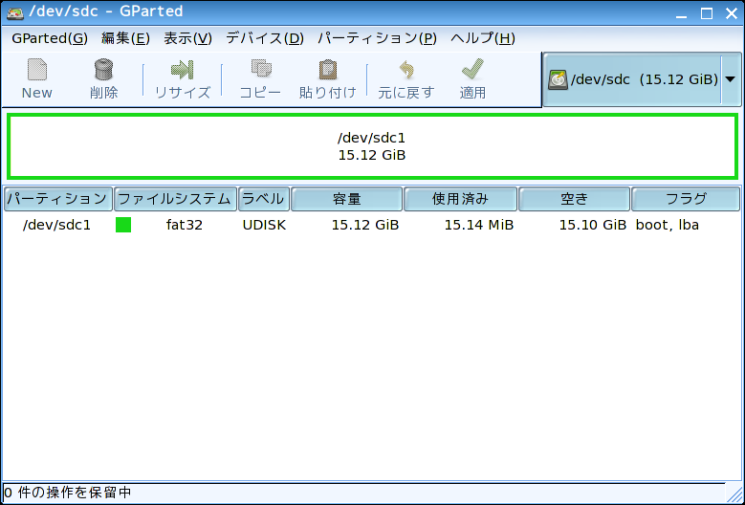745x505 pixels.
Task: Click the boot, lba flags cell
Action: click(668, 225)
